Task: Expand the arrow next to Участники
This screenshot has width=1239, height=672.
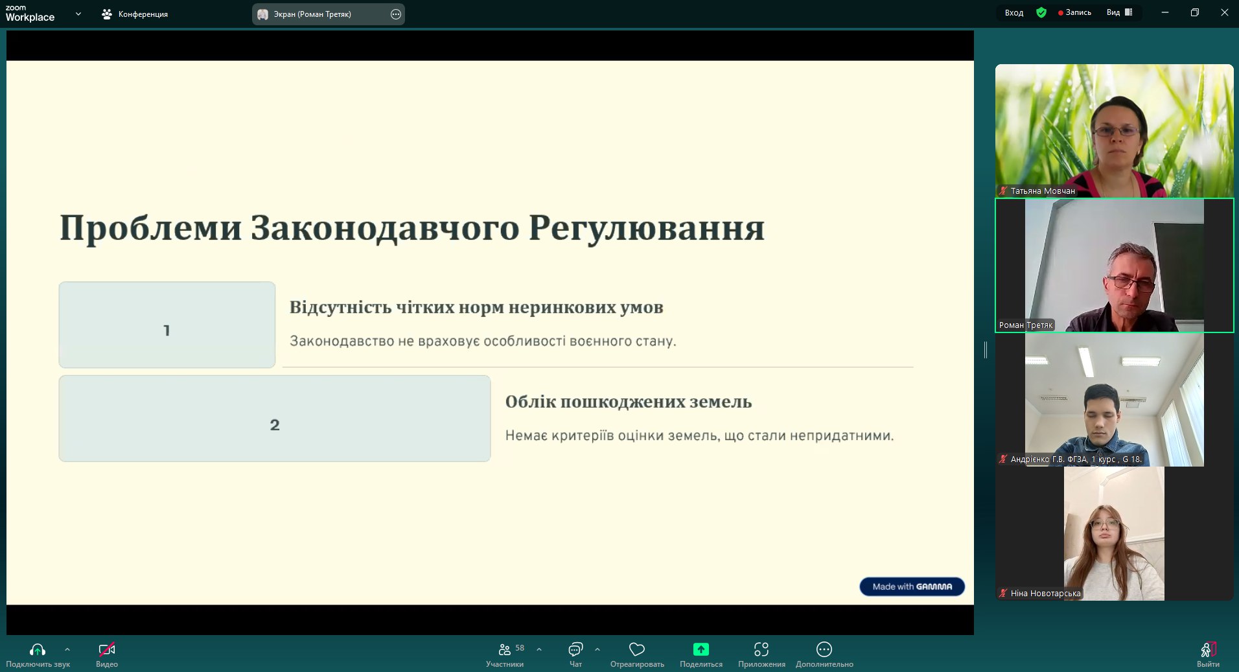Action: coord(539,649)
